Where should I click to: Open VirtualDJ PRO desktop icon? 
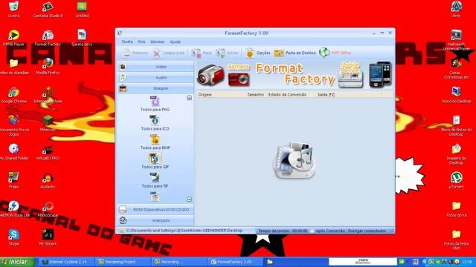[48, 152]
